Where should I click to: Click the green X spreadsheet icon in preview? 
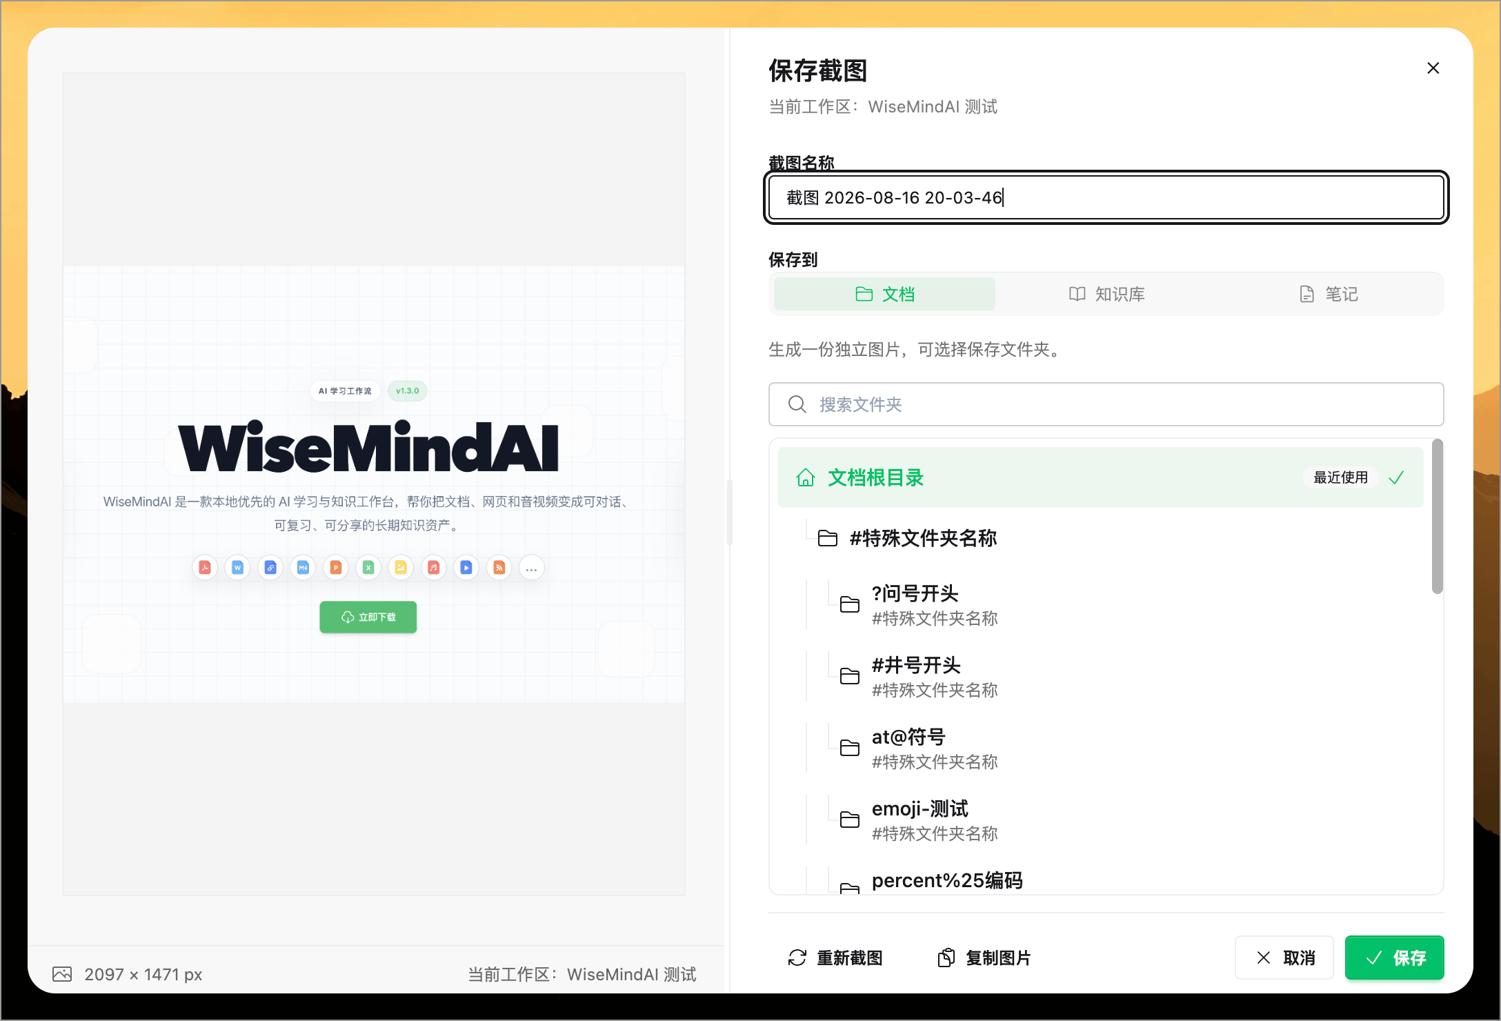click(368, 568)
